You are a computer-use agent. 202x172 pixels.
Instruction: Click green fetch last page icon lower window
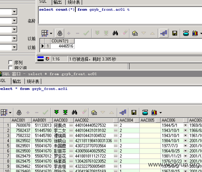(65, 112)
